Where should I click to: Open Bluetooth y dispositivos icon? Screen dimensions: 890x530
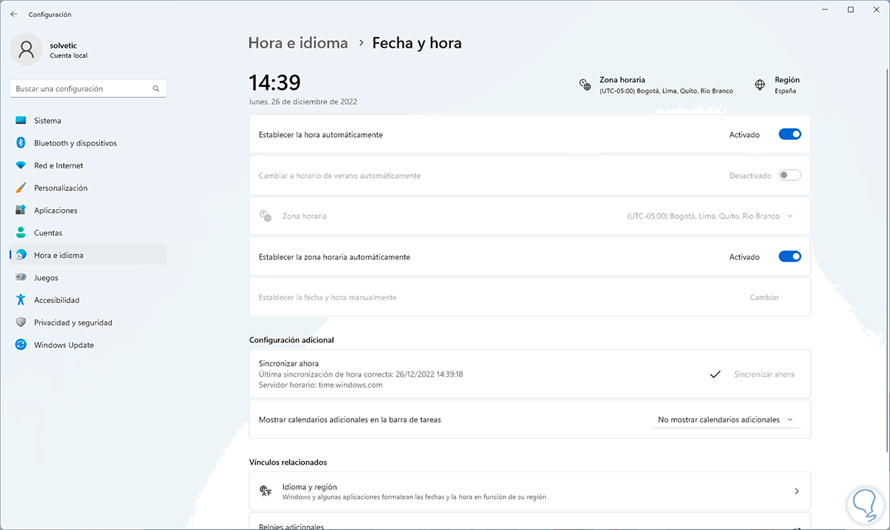click(x=21, y=143)
